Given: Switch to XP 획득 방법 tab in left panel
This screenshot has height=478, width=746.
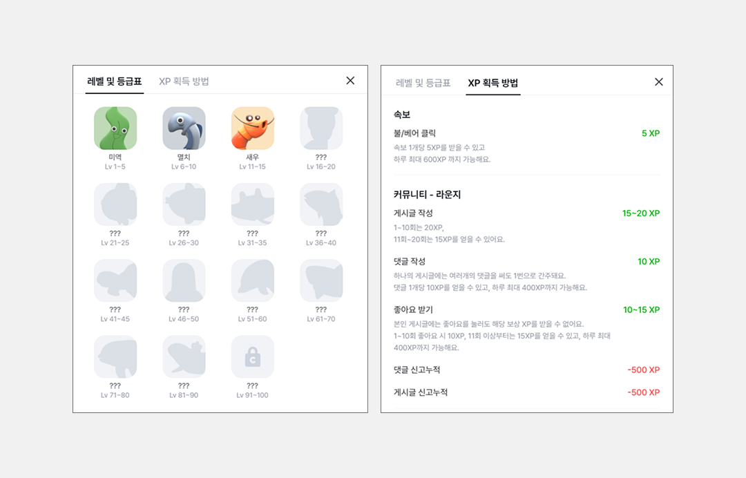Looking at the screenshot, I should pyautogui.click(x=184, y=82).
